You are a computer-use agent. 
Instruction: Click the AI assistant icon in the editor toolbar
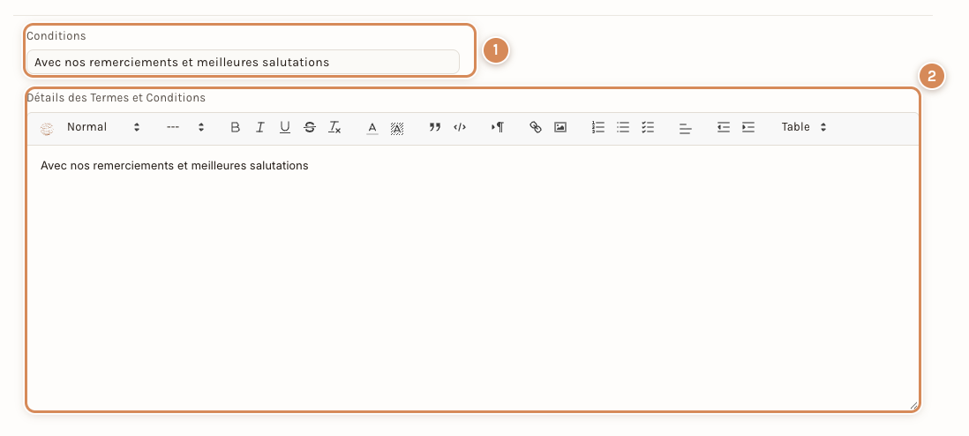pyautogui.click(x=47, y=128)
